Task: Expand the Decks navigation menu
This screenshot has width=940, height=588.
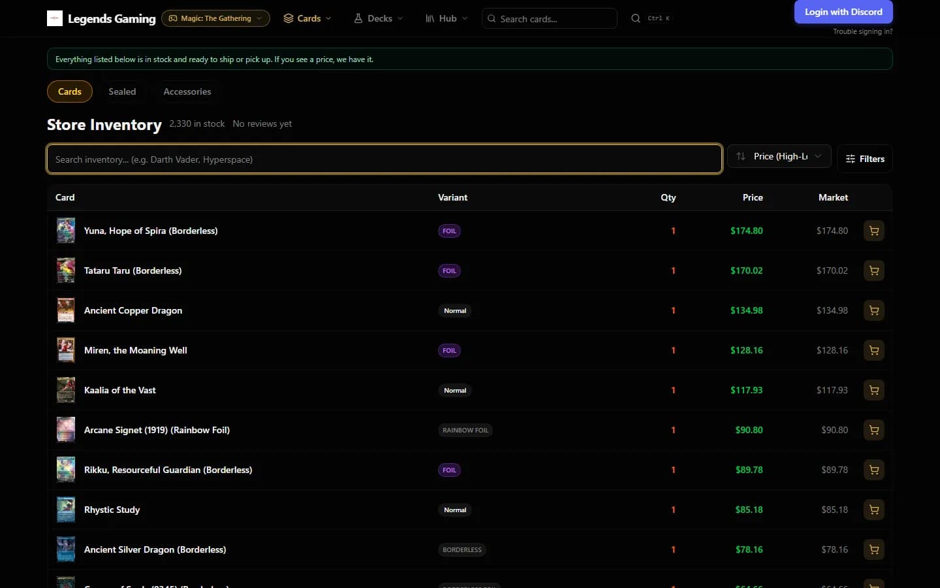Action: 379,18
